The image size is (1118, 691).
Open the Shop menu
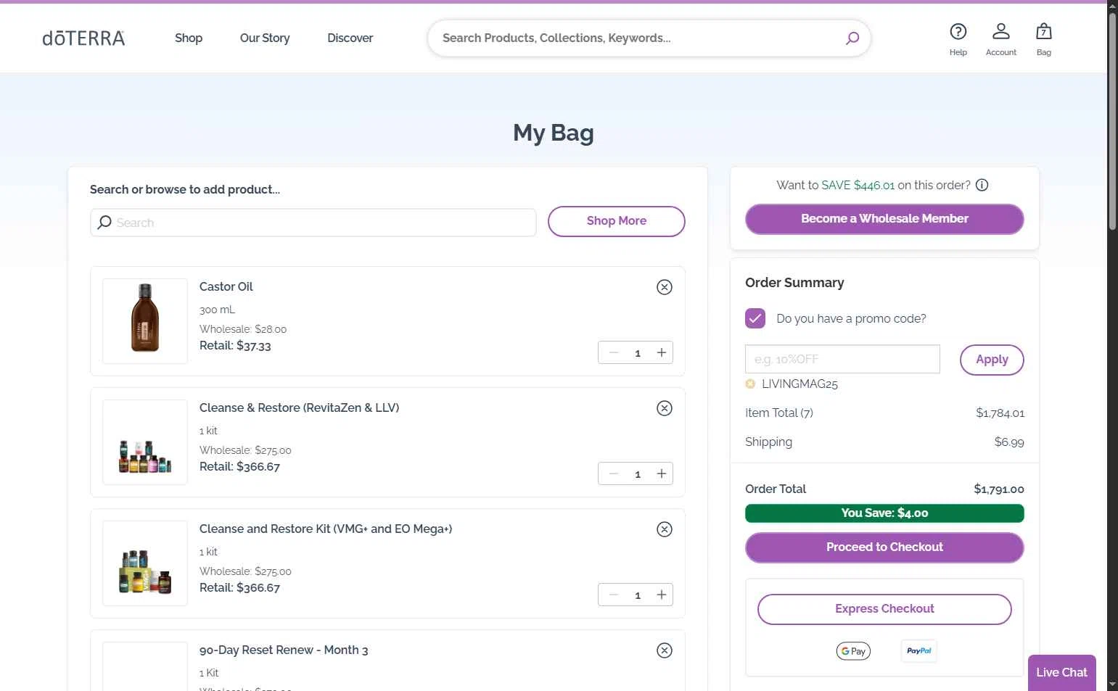click(x=189, y=38)
